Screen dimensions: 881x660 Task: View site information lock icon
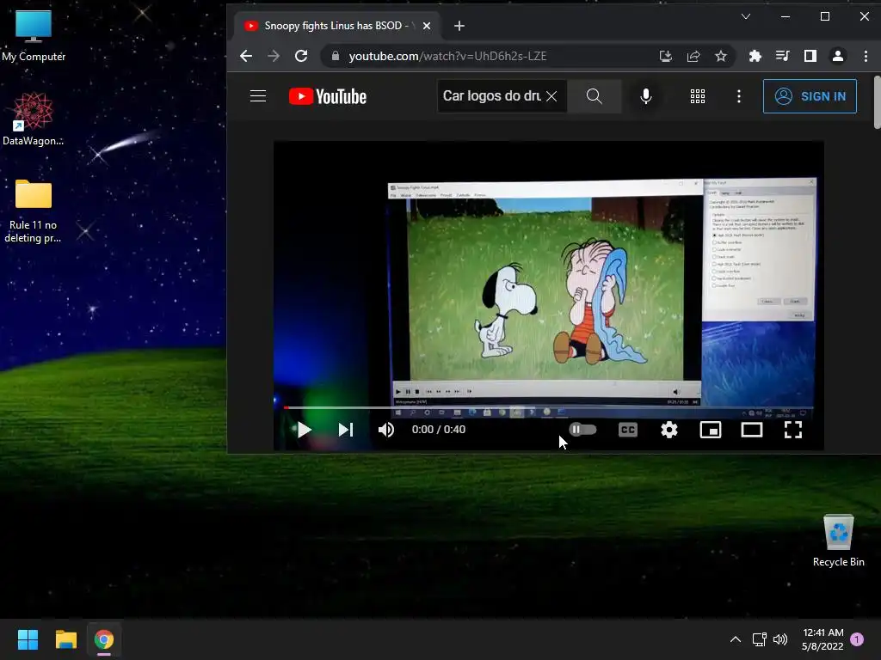click(336, 56)
